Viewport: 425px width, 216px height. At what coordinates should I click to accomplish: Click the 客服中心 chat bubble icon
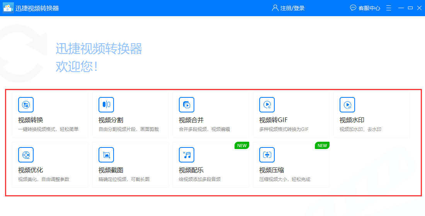(353, 8)
